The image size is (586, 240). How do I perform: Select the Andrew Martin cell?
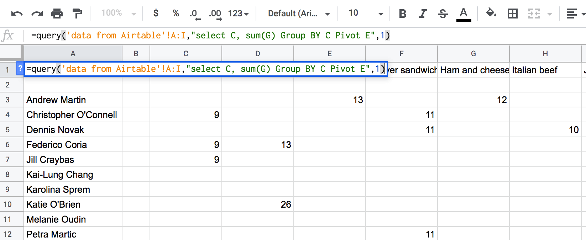(73, 100)
